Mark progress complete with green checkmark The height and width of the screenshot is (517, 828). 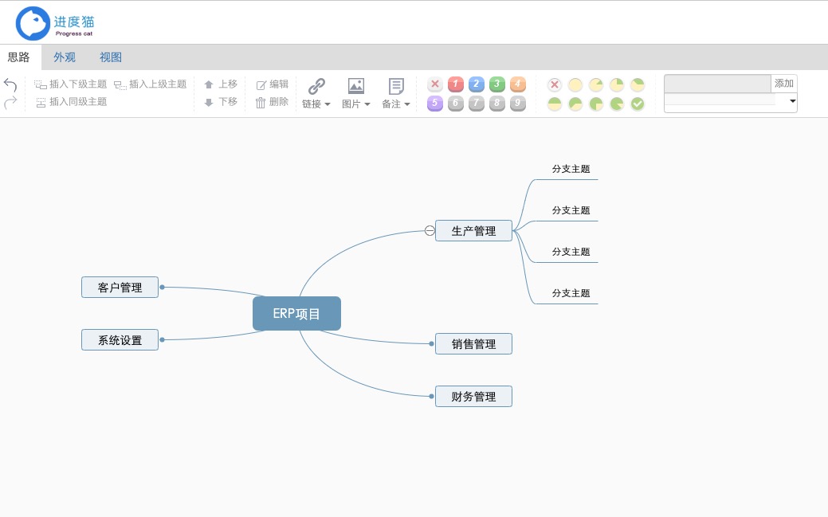638,104
